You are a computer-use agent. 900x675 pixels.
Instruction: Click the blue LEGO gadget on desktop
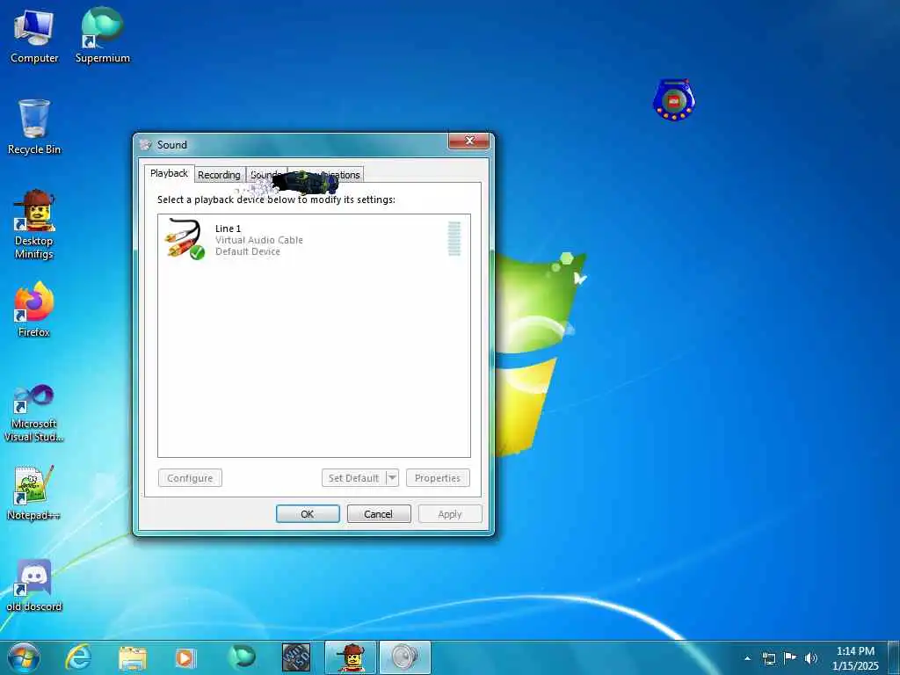(674, 100)
